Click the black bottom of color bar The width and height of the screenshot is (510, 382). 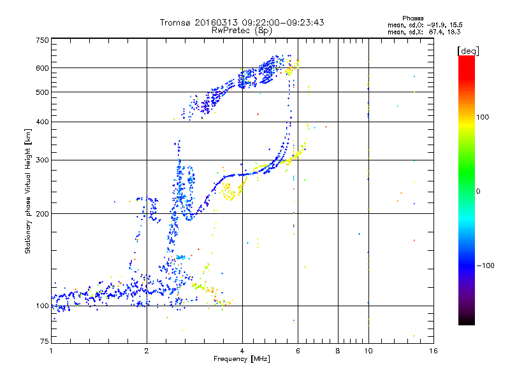467,320
